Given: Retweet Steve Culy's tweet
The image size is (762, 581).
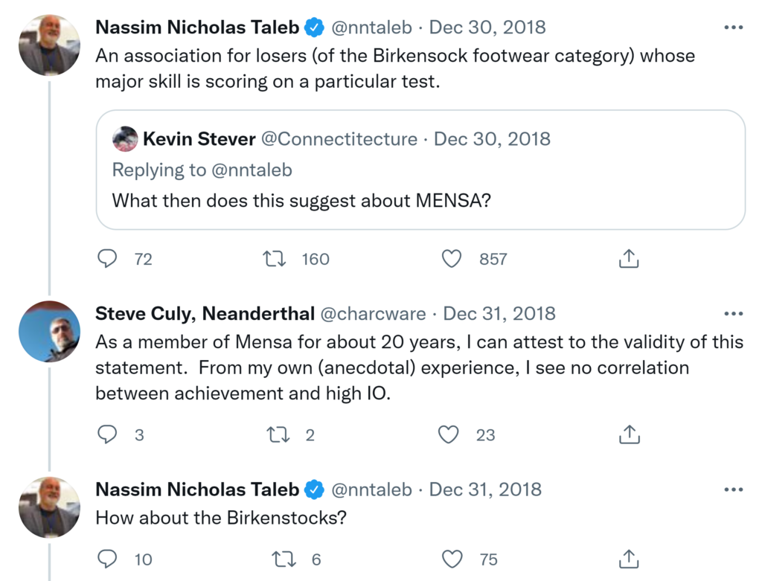Looking at the screenshot, I should [278, 434].
